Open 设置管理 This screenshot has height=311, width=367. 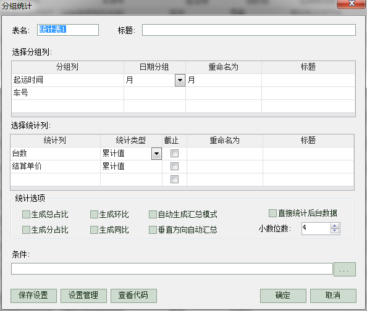[83, 296]
